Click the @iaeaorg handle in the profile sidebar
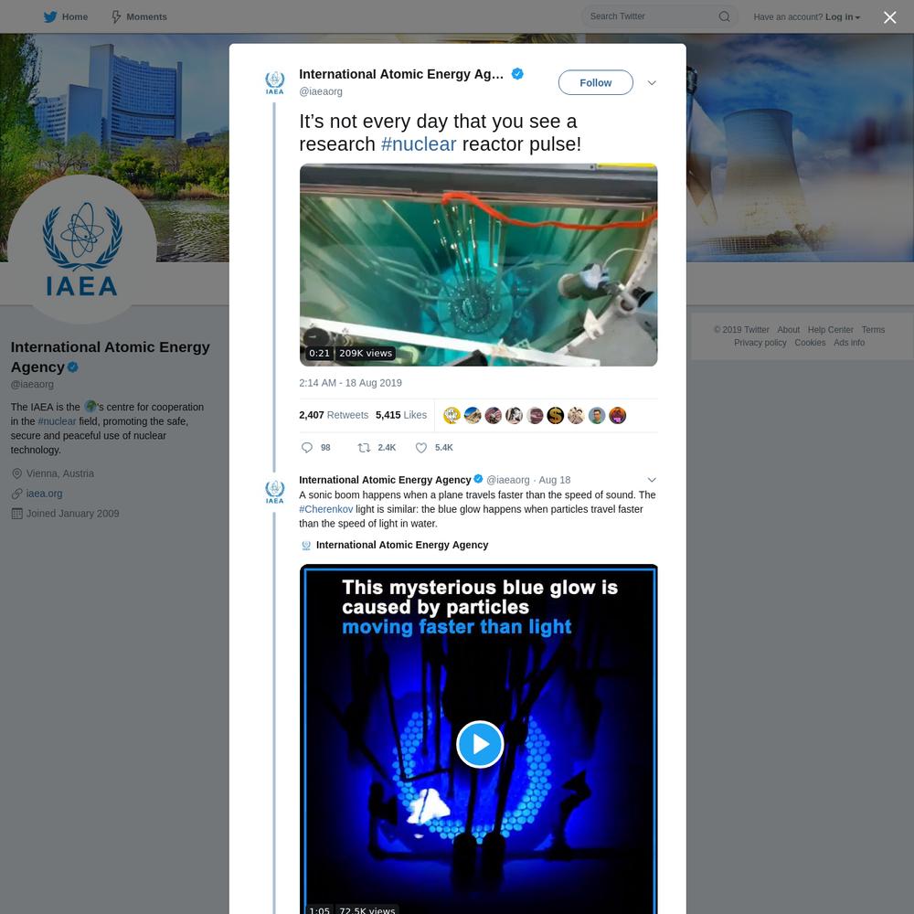914x914 pixels. [32, 384]
